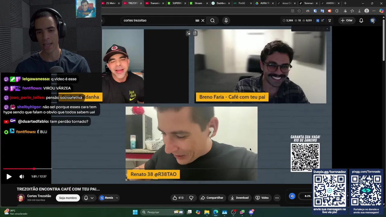Close the TREZOITÃO browser tab
Viewport: 386px width, 217px height.
coord(141,3)
